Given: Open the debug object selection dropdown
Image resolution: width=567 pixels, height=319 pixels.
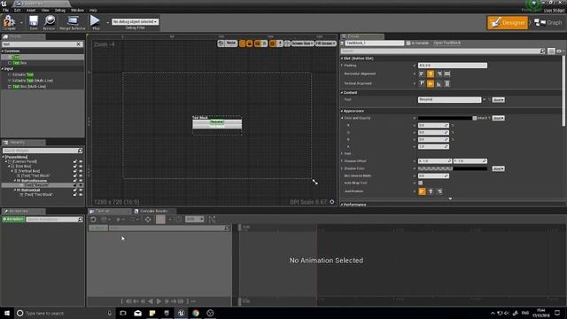Looking at the screenshot, I should [135, 21].
